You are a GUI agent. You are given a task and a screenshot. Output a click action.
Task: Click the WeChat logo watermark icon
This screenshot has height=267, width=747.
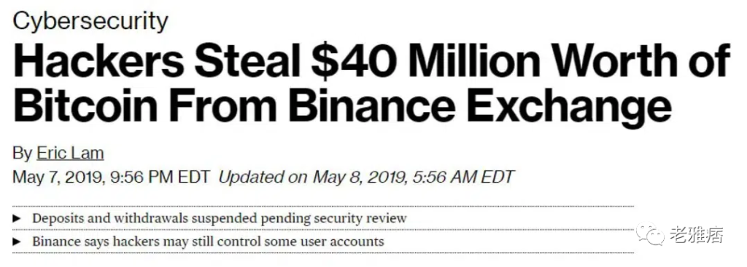pyautogui.click(x=649, y=234)
